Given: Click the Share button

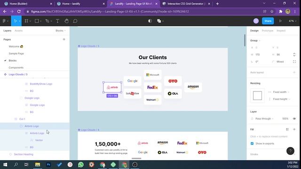Looking at the screenshot, I should coord(268,21).
